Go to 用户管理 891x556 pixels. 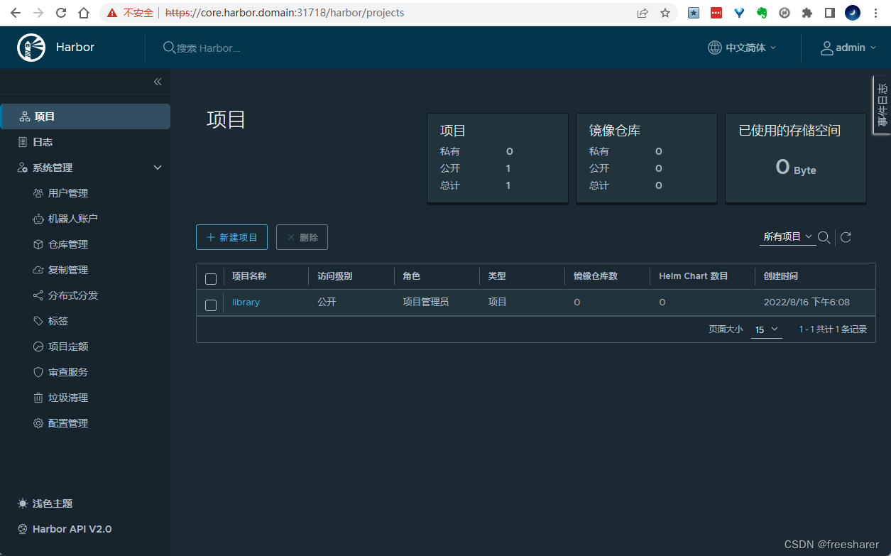point(68,193)
